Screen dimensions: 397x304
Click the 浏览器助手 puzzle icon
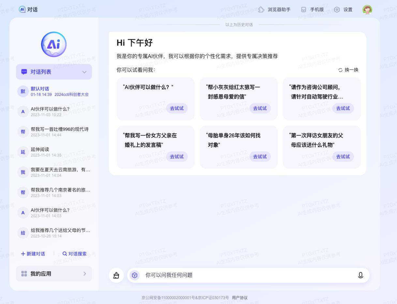point(261,9)
